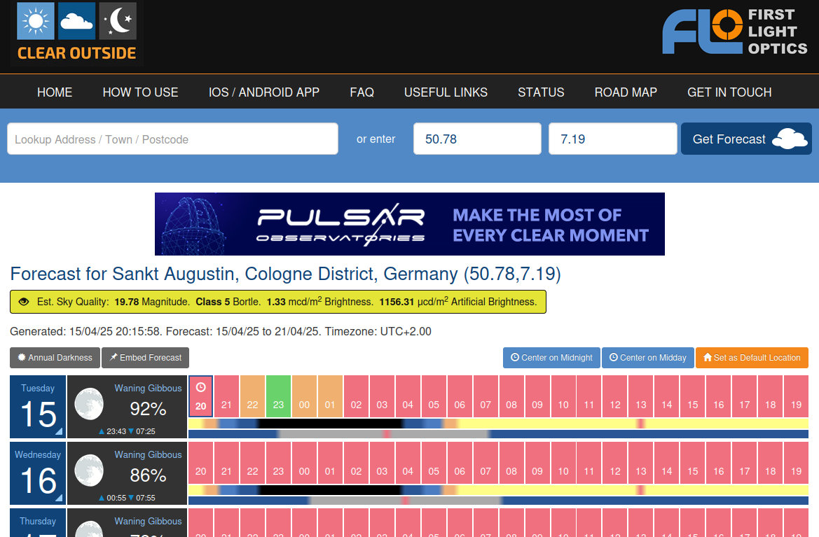Open the FAQ menu item
The image size is (819, 537).
362,92
